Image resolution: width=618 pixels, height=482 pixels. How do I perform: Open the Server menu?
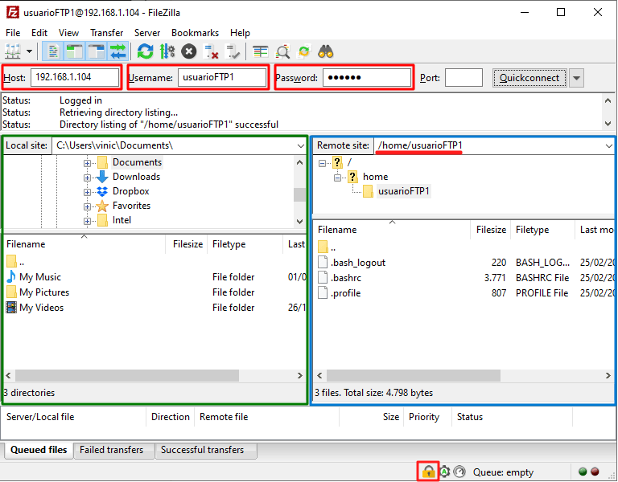(147, 33)
